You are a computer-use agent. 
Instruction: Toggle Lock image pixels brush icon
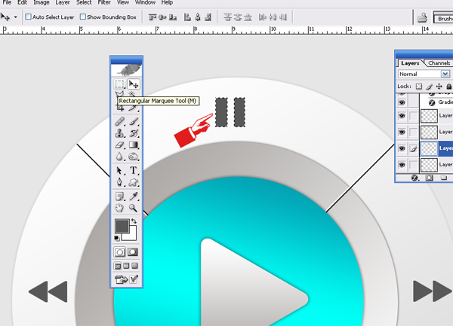coord(429,87)
